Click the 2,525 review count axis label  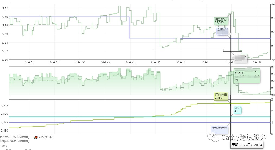4,105
